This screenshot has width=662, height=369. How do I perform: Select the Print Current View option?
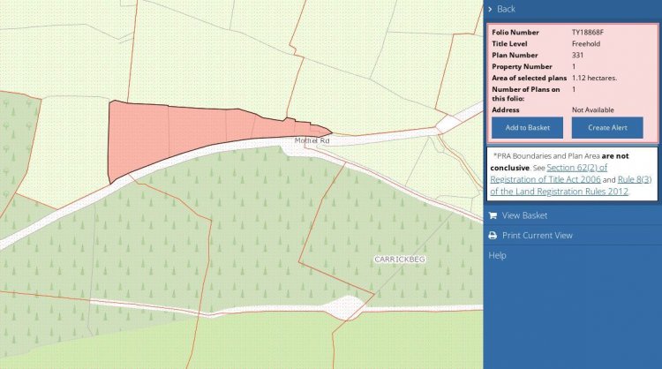(x=537, y=236)
